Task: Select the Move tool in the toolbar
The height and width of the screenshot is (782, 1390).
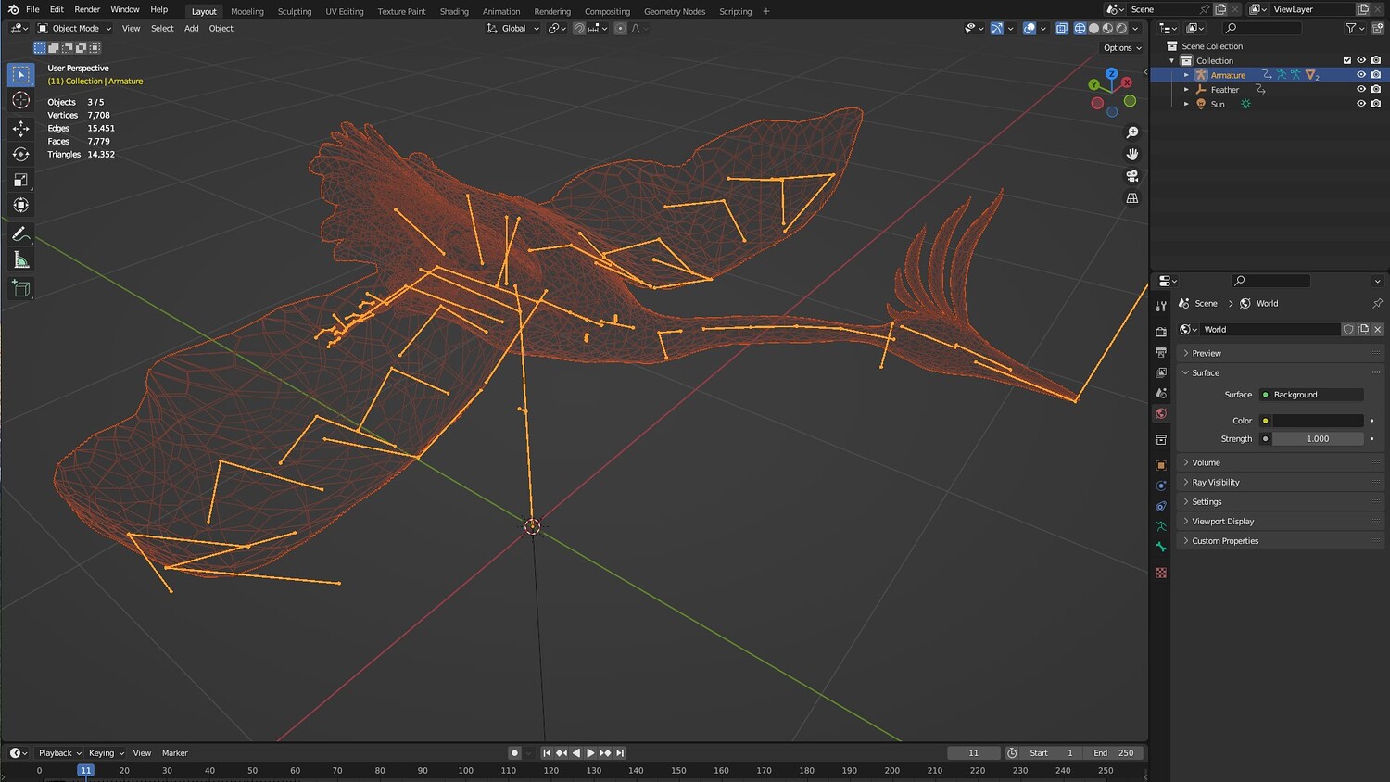Action: 20,128
